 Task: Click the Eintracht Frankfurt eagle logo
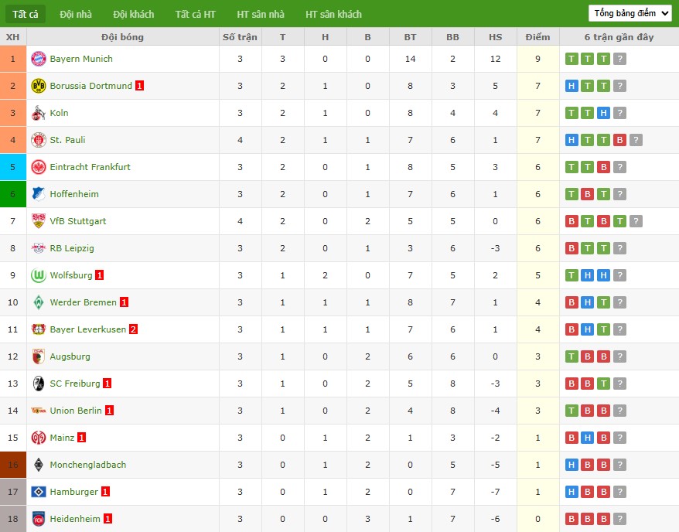[38, 167]
